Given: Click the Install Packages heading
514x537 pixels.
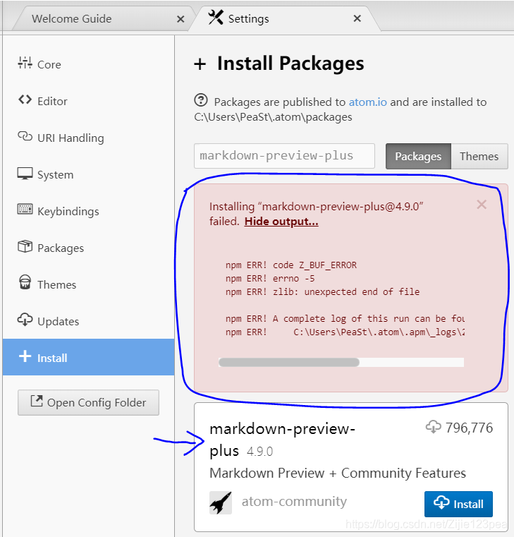Looking at the screenshot, I should [290, 64].
